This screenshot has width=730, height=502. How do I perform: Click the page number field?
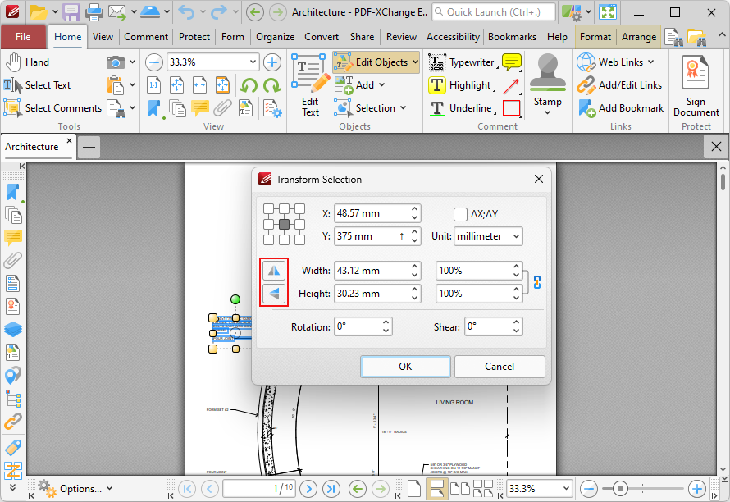(259, 489)
